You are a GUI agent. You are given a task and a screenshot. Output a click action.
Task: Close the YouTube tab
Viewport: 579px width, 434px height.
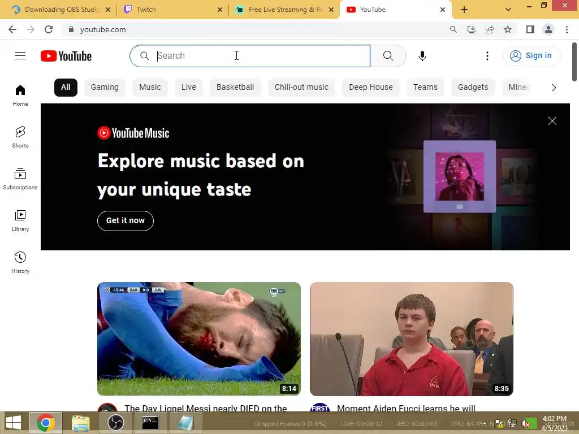443,10
